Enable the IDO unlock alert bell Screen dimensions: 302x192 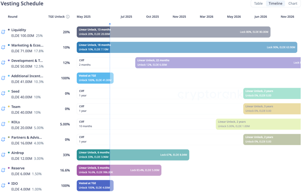coord(3,186)
